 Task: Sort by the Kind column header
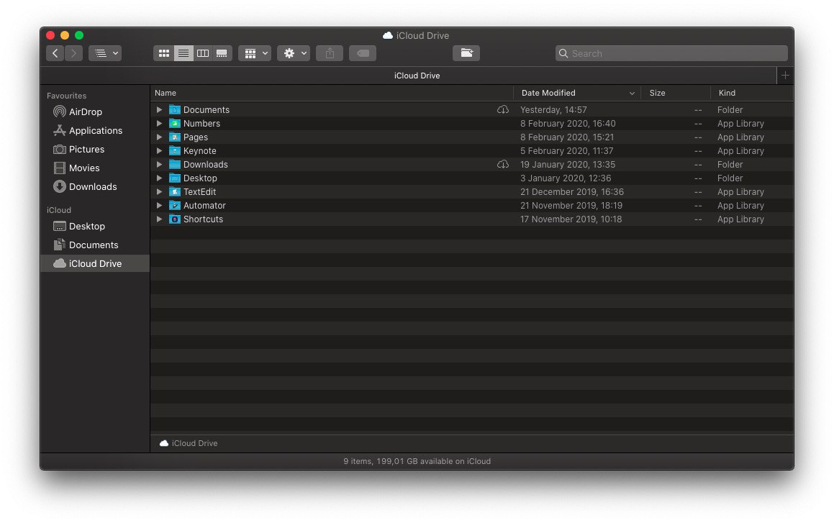(x=751, y=93)
